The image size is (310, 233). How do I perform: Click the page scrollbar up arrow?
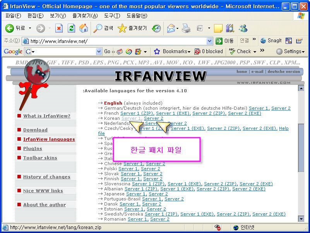click(301, 88)
